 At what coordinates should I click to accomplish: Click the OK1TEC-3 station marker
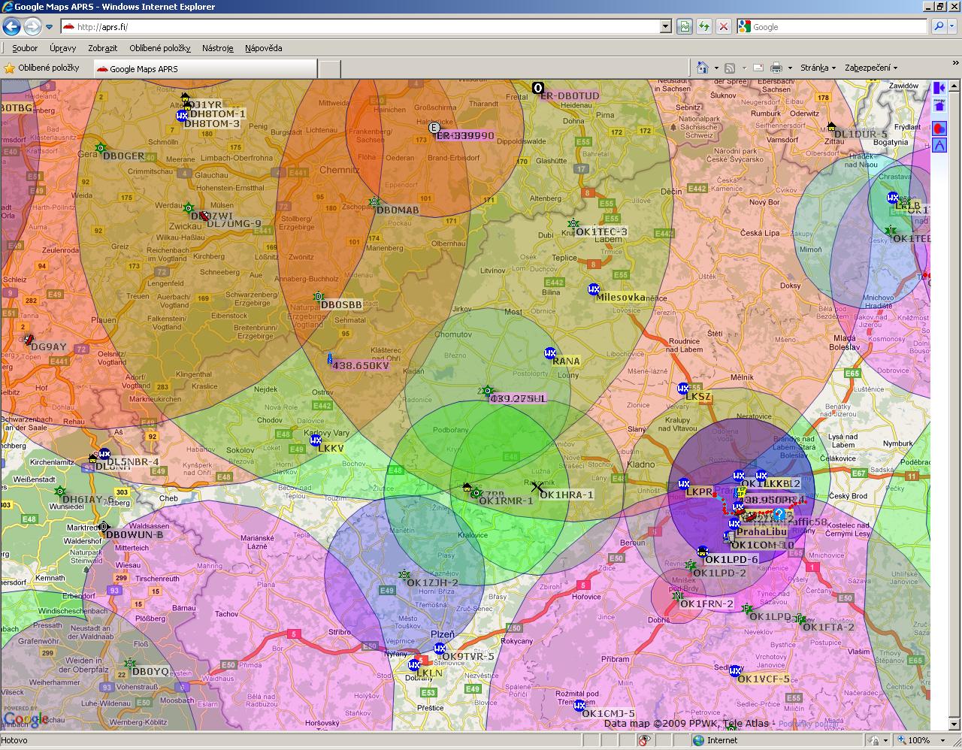573,223
